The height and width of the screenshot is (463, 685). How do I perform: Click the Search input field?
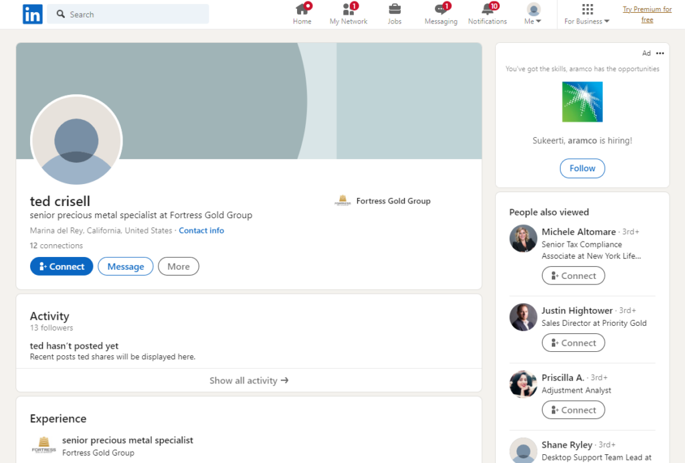128,14
